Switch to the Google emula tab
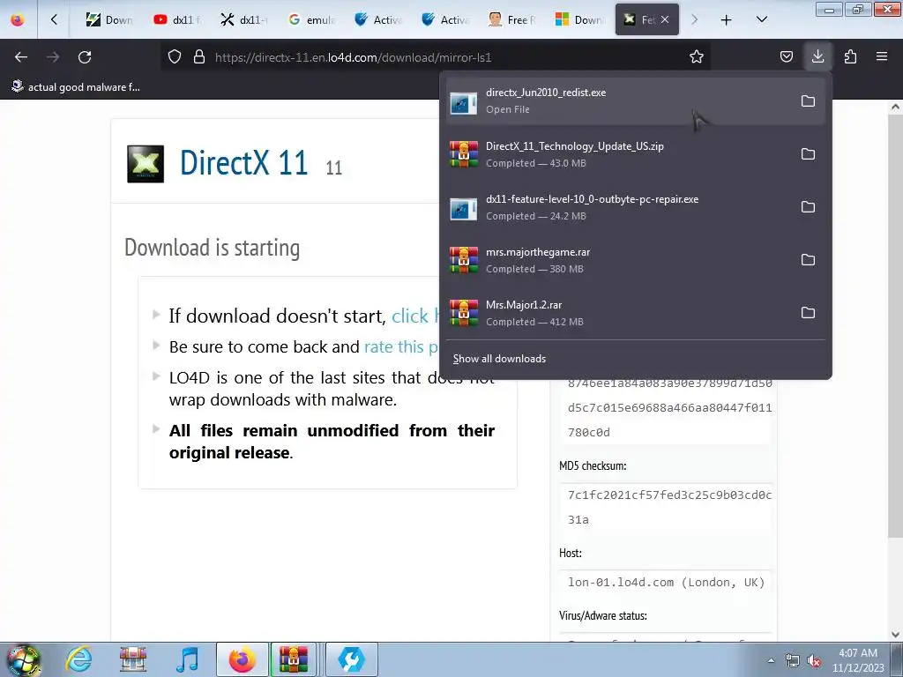Viewport: 903px width, 677px height. (311, 20)
